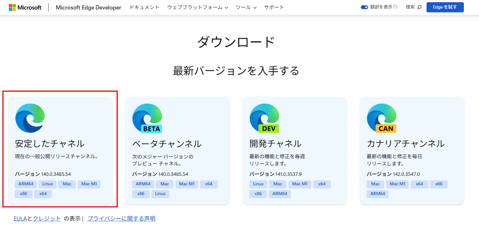Select Mac M1 under ベータチャンネル
The image size is (479, 237).
click(x=187, y=184)
